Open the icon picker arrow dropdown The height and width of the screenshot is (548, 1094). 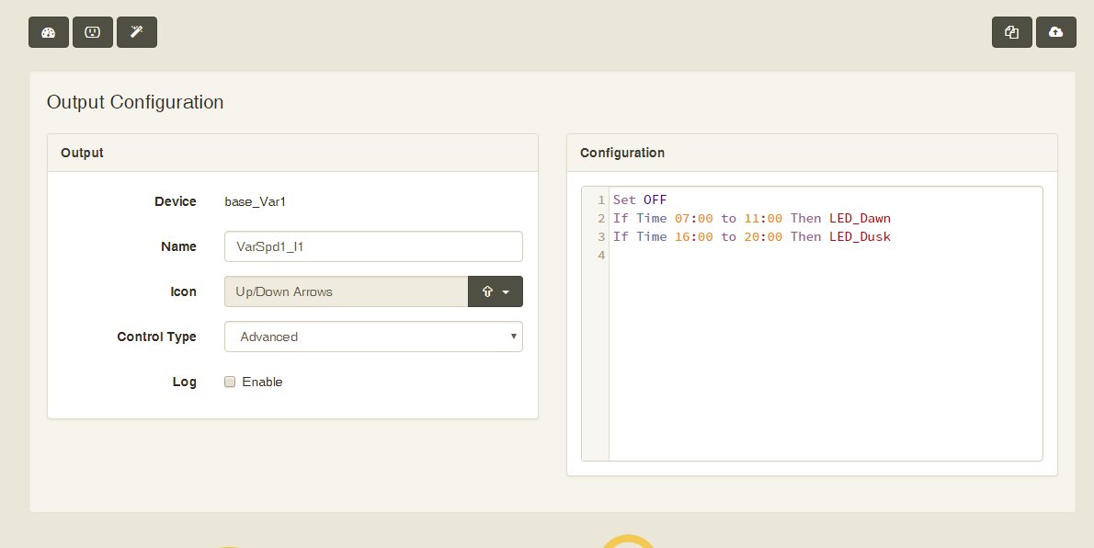click(496, 291)
